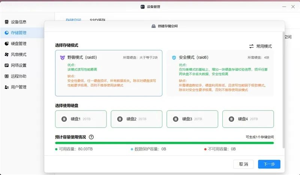This screenshot has width=300, height=175.
Task: Switch to the SSD缓存 tab
Action: 97,20
